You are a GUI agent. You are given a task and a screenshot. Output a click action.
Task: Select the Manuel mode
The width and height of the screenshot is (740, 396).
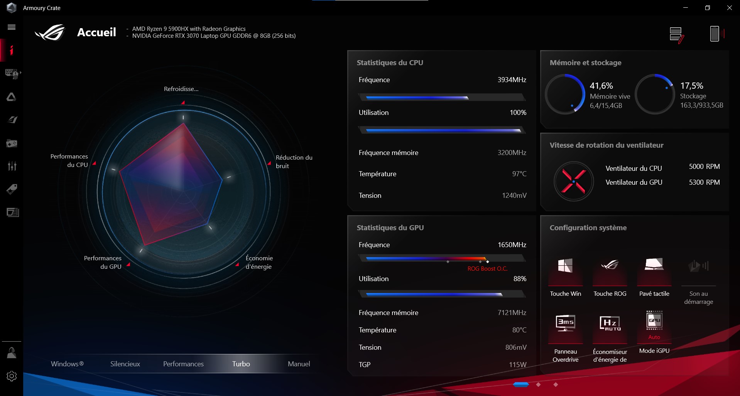pos(299,364)
